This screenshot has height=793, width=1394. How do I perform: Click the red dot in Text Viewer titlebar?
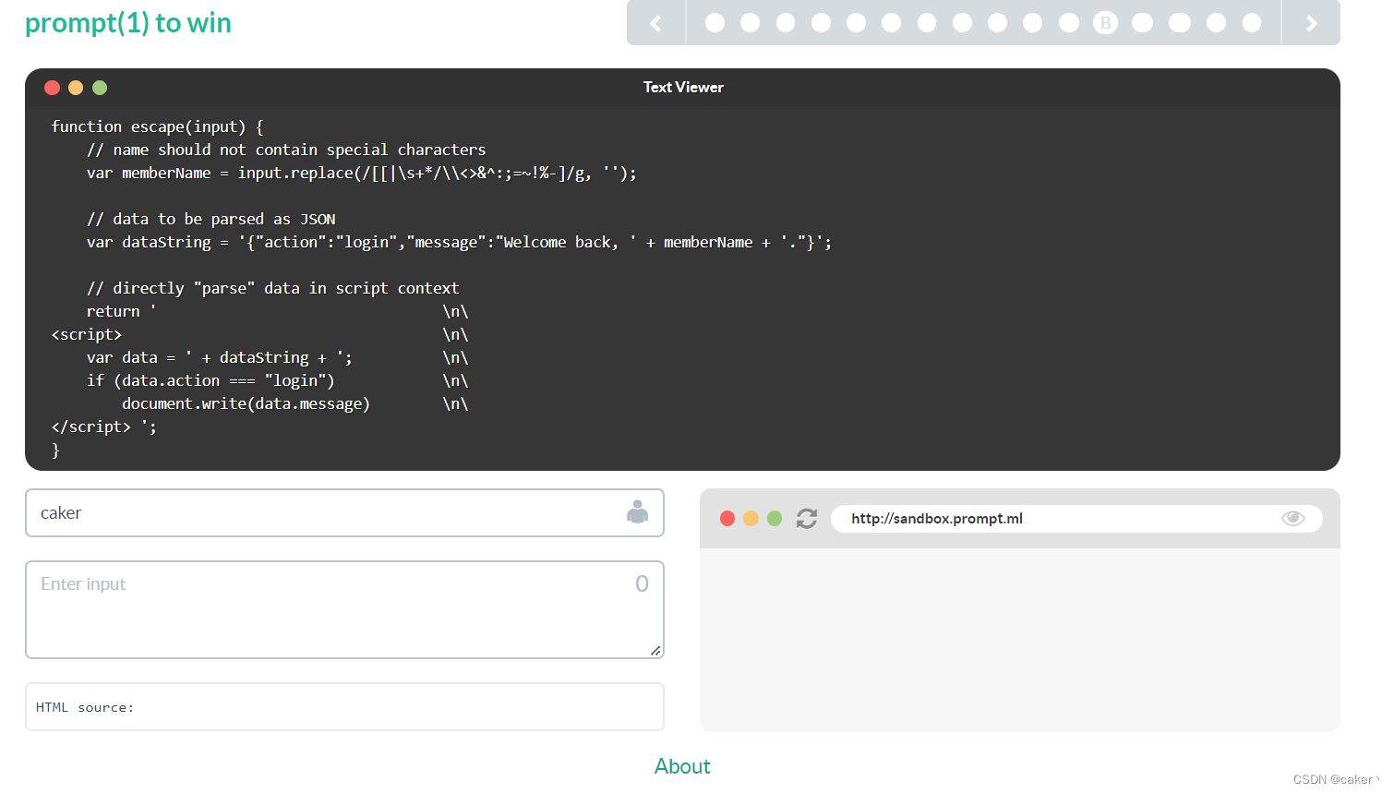pyautogui.click(x=53, y=88)
